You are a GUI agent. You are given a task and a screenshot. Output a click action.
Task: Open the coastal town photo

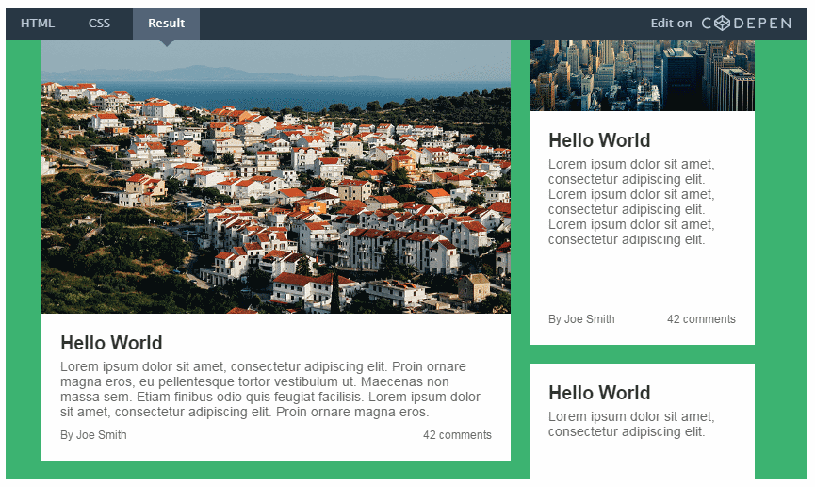276,177
